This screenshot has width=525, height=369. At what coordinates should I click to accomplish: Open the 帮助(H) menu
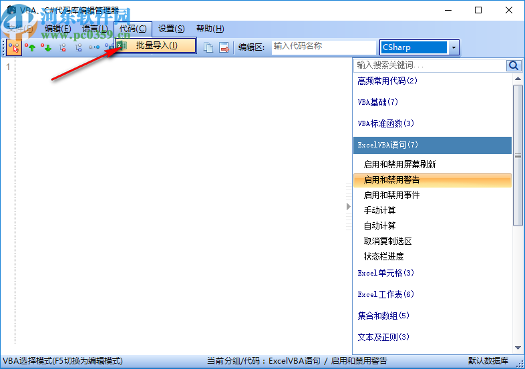pyautogui.click(x=210, y=29)
